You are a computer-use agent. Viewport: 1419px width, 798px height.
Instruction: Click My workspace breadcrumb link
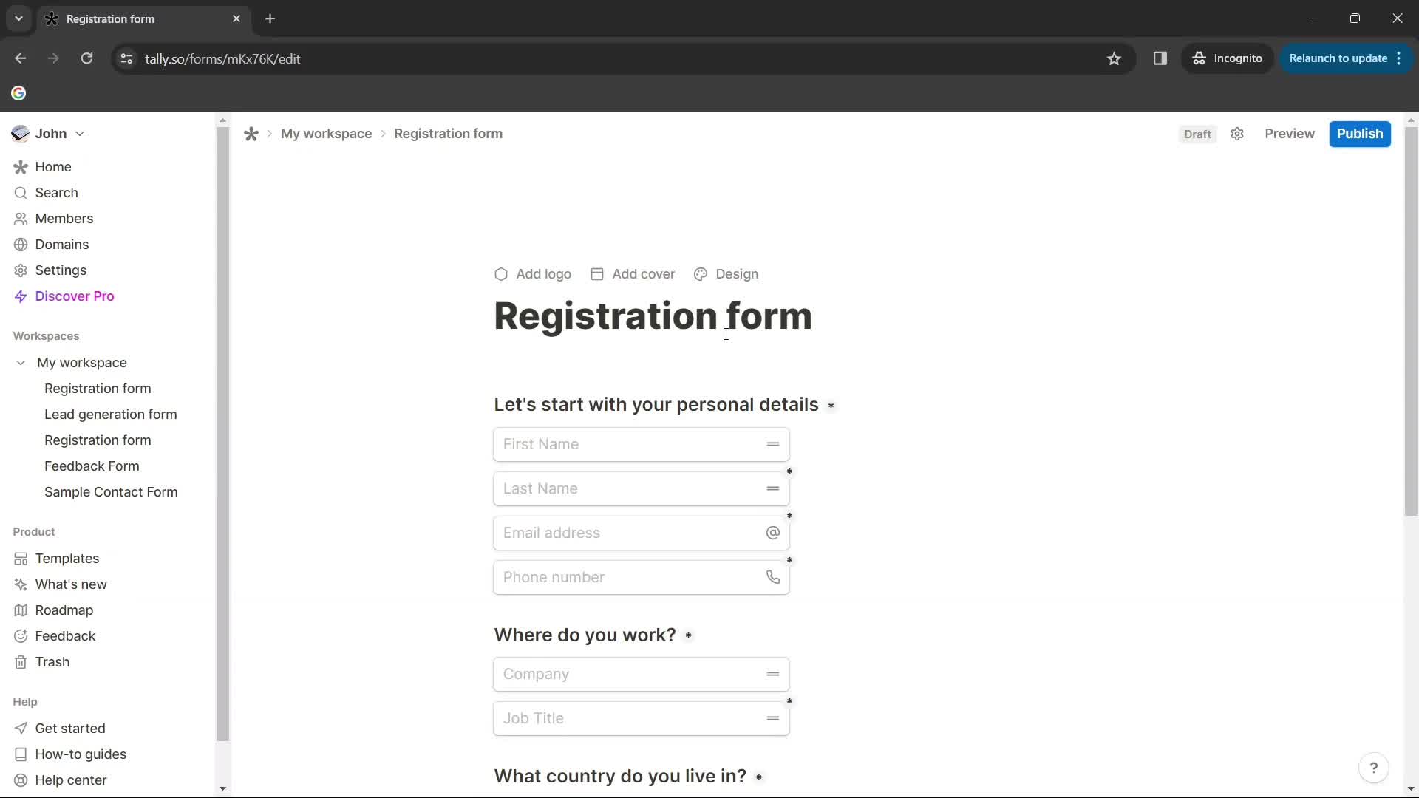(x=325, y=134)
